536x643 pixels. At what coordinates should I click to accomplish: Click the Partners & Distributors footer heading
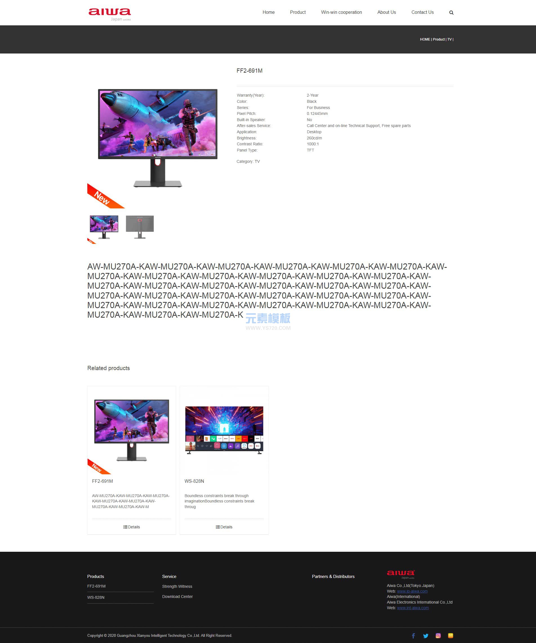tap(333, 577)
